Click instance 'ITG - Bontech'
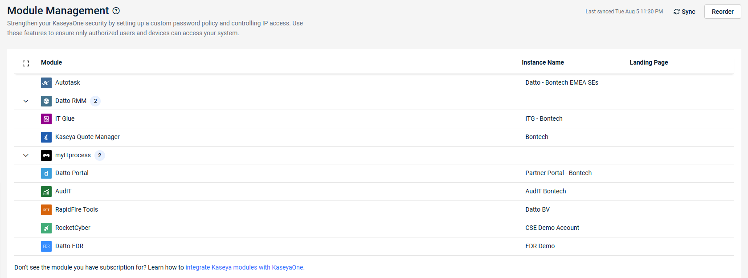Viewport: 748px width, 278px height. point(544,119)
